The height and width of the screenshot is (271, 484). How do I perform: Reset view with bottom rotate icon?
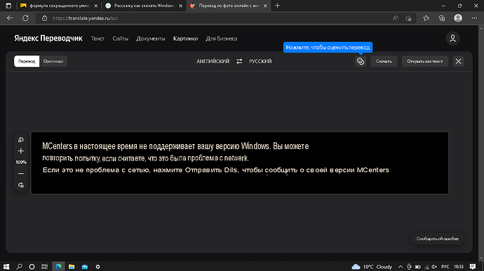(20, 185)
